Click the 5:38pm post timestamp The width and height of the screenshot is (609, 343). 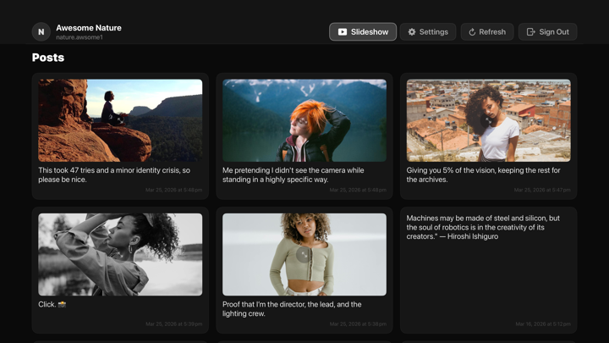[x=358, y=324]
